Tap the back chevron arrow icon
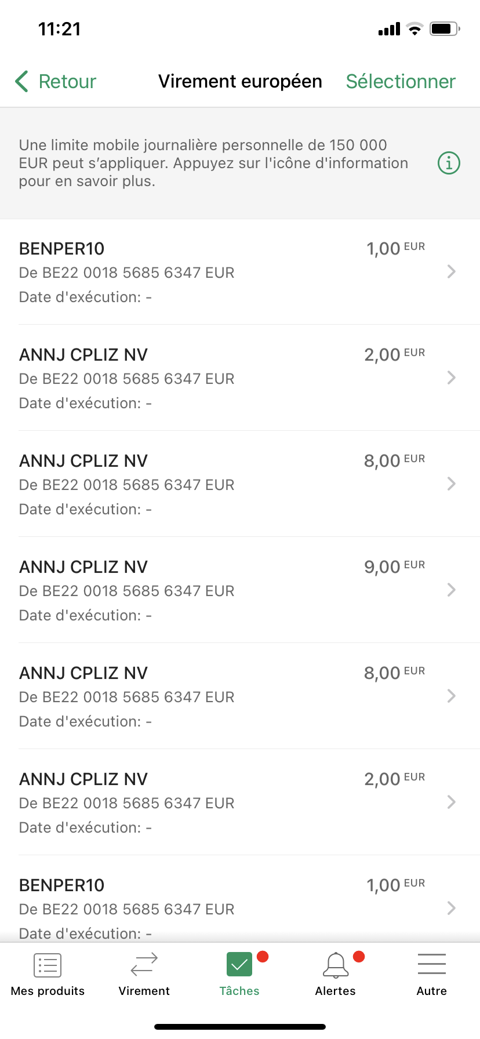480x1039 pixels. [x=21, y=82]
